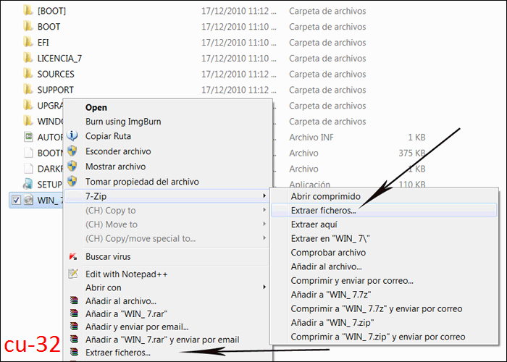The height and width of the screenshot is (362, 507).
Task: Click the shield icon beside Tomar propiedad
Action: click(72, 181)
